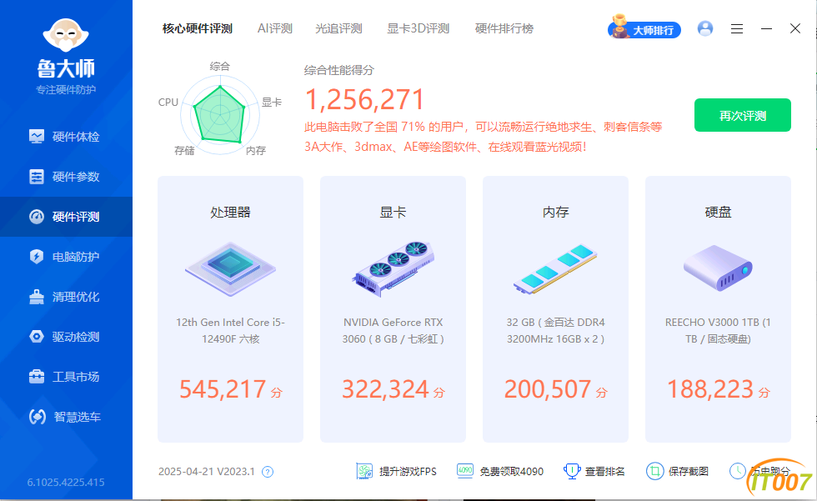Click the 综合性能得分 label
This screenshot has width=817, height=501.
[339, 70]
